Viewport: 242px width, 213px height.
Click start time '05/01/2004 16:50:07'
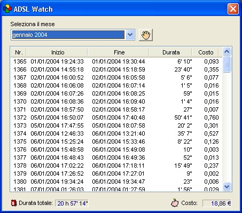point(57,117)
